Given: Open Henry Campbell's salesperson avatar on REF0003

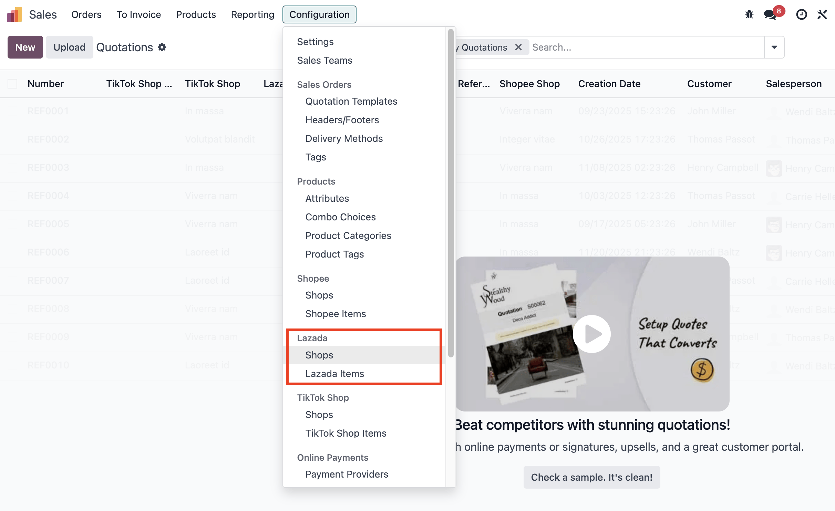Looking at the screenshot, I should [x=774, y=168].
